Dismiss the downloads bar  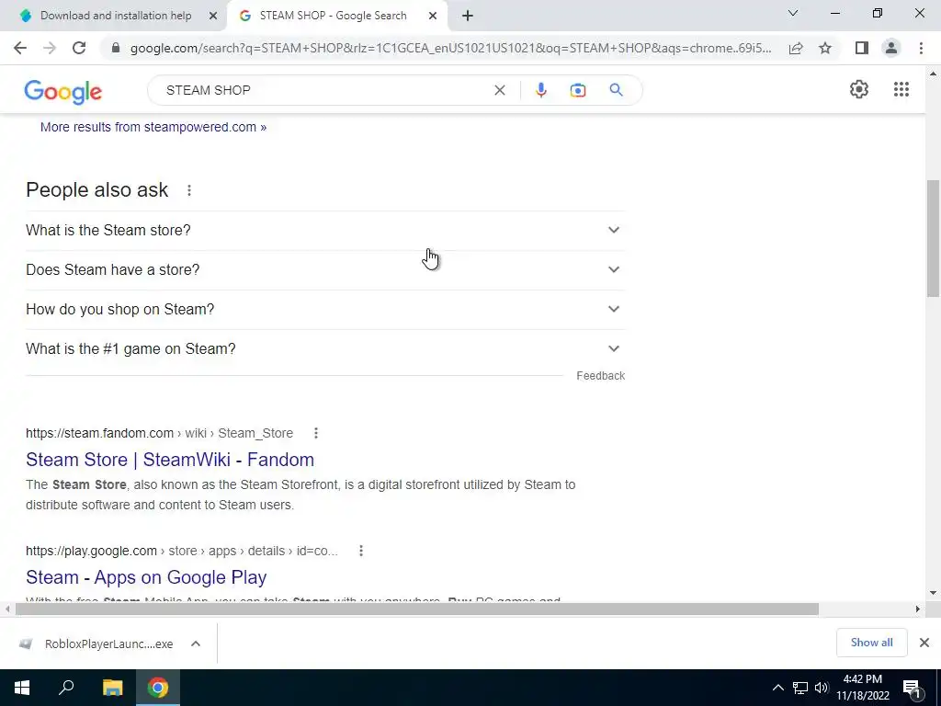924,643
